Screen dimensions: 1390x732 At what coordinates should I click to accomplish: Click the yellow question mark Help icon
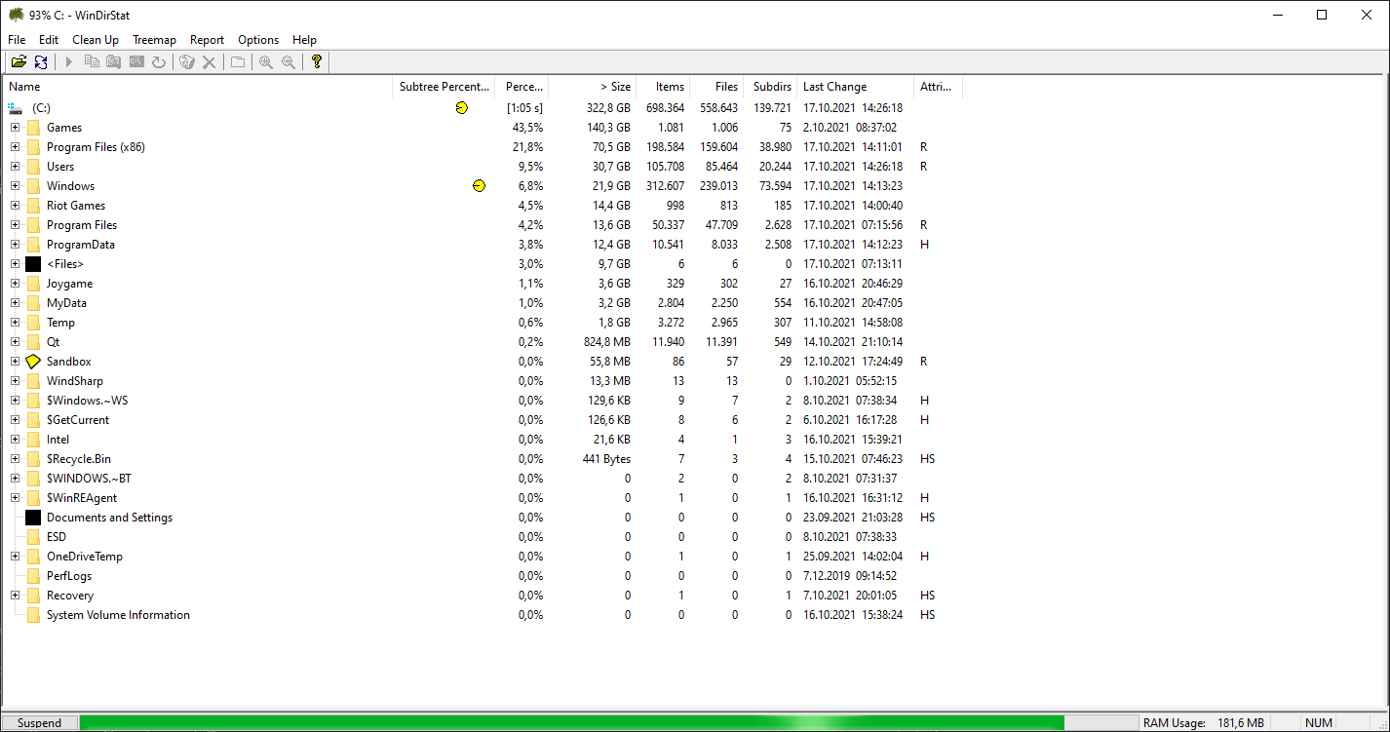(x=317, y=62)
